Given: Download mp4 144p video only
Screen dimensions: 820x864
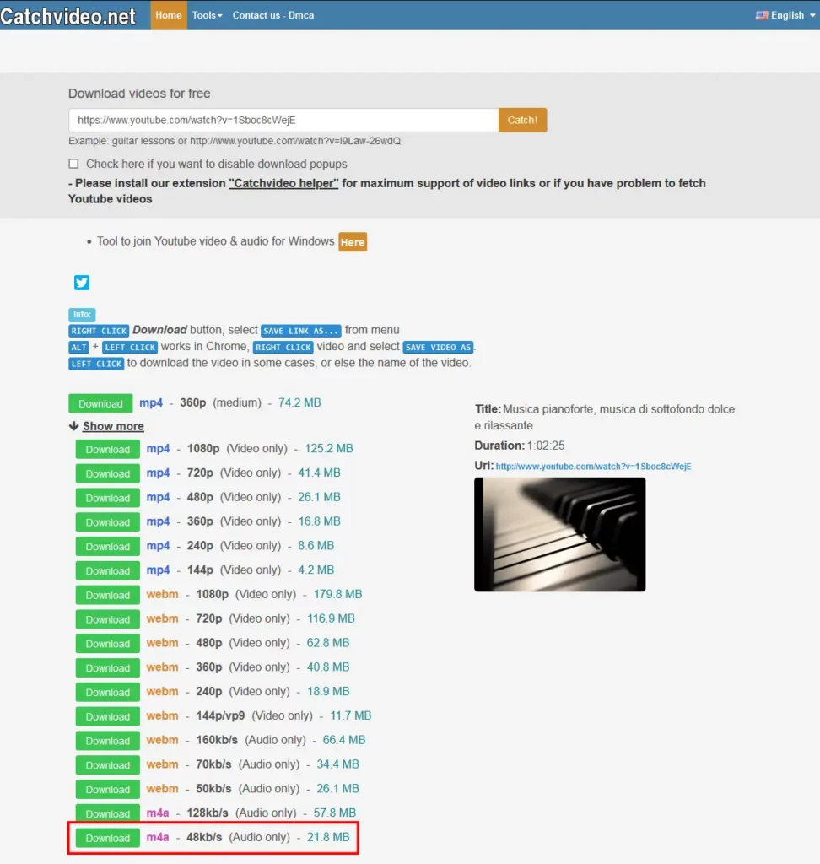Looking at the screenshot, I should coord(107,570).
